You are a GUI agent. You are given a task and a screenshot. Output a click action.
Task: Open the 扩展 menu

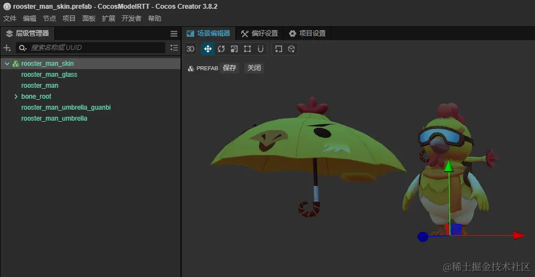(109, 19)
